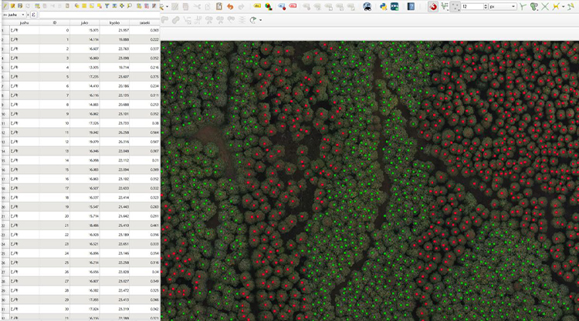This screenshot has height=321, width=579.
Task: Click select features using expression icon
Action: pyautogui.click(x=76, y=6)
